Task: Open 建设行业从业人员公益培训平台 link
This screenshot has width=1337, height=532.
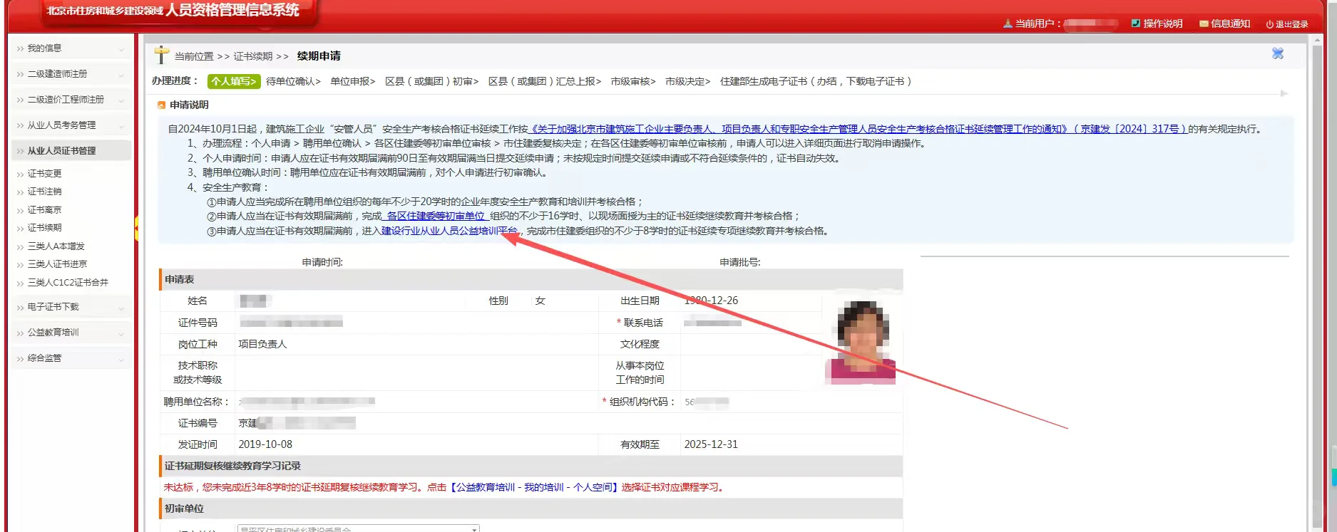Action: point(449,231)
